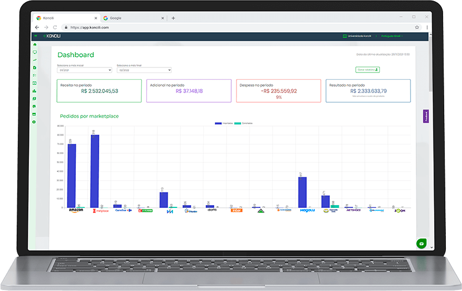
Task: Open the trend line chart sidebar icon
Action: [35, 60]
